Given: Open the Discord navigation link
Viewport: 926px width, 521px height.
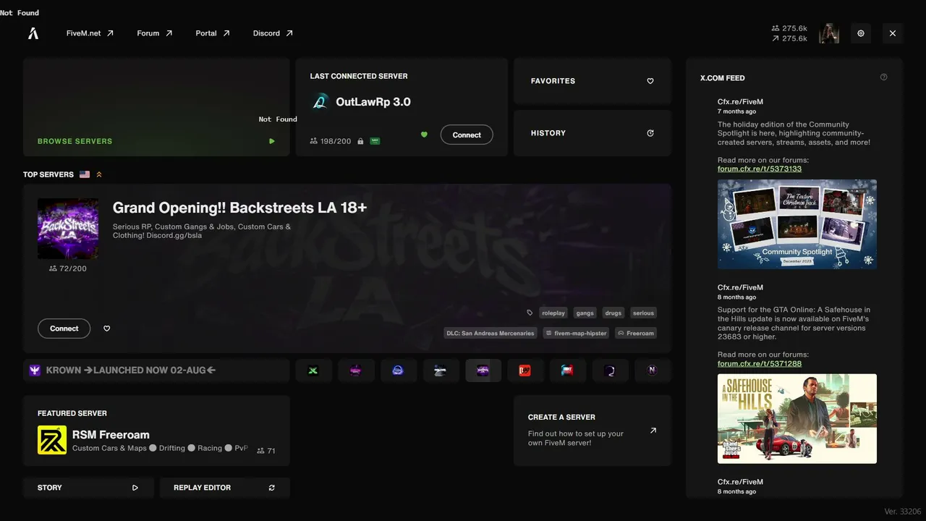Looking at the screenshot, I should [x=273, y=33].
